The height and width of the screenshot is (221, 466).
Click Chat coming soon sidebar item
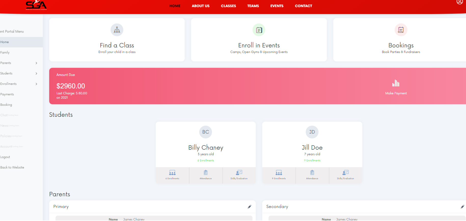tap(9, 115)
